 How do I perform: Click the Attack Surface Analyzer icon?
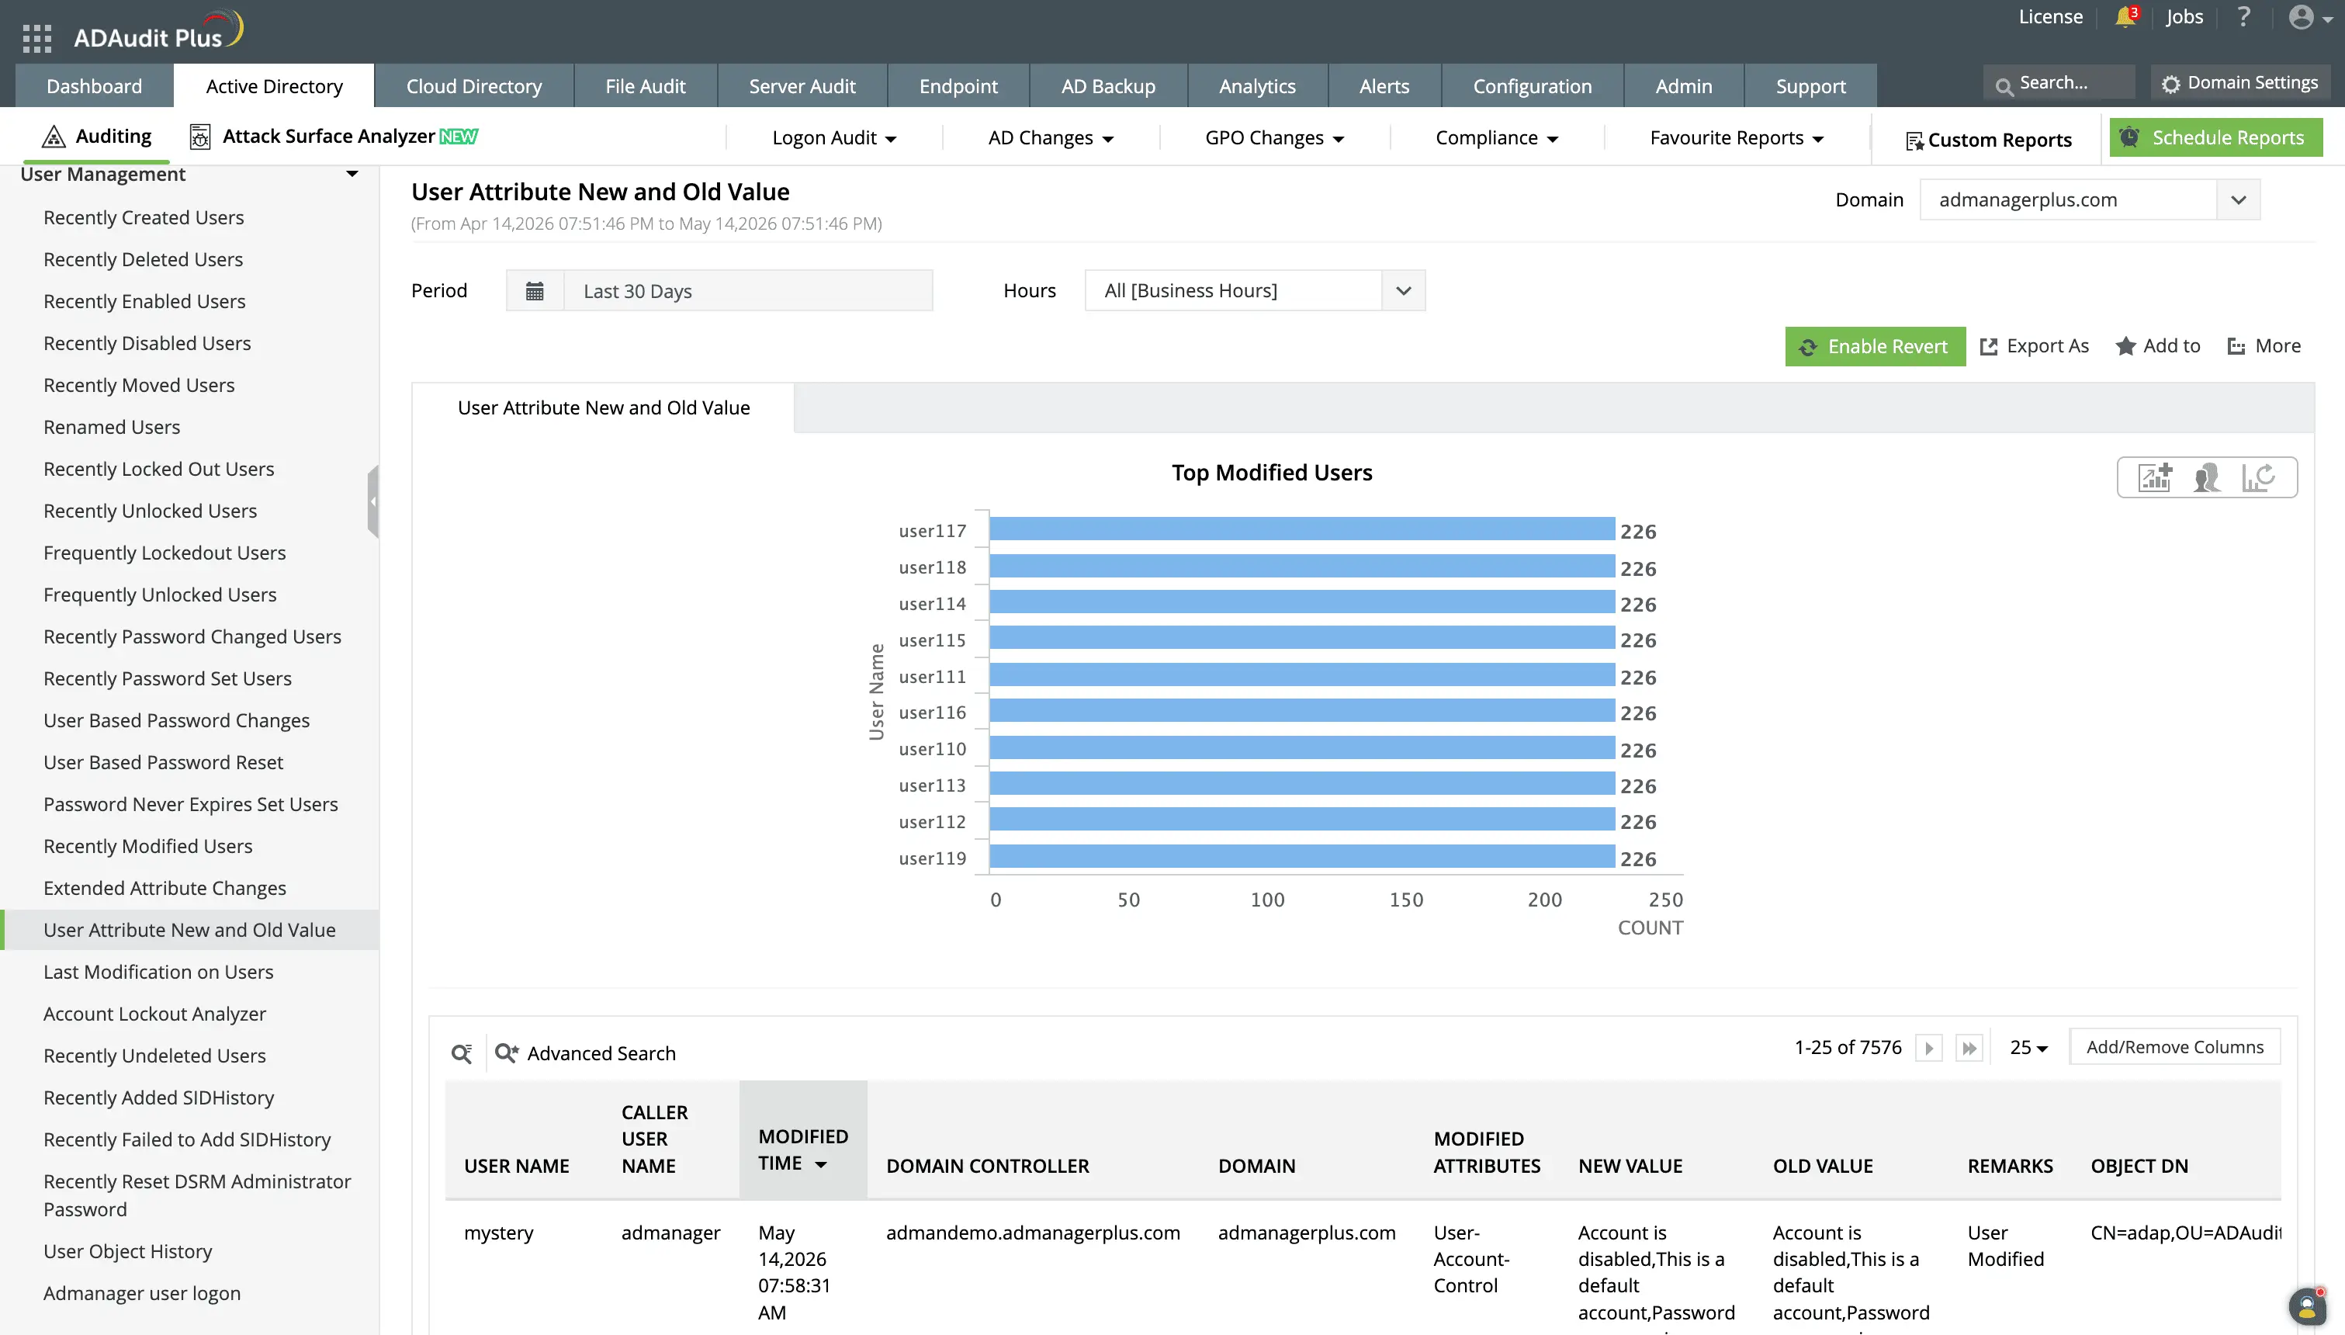199,137
